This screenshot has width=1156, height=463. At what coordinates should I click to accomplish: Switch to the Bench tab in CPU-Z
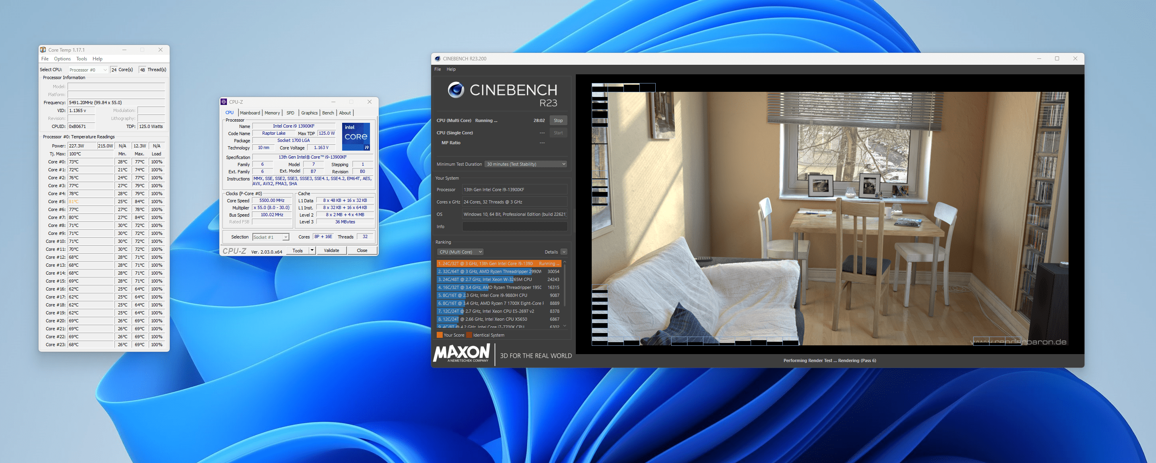(328, 112)
